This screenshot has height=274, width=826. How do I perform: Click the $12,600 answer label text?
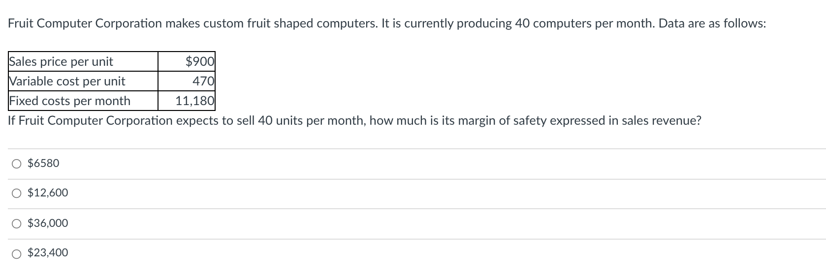tap(48, 193)
